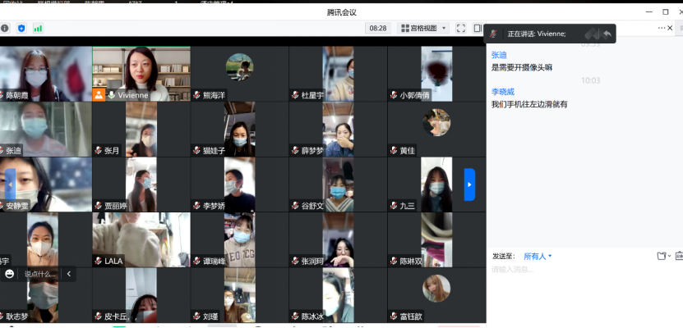Click the muted mic icon beside 九三
The width and height of the screenshot is (683, 328).
click(x=394, y=206)
